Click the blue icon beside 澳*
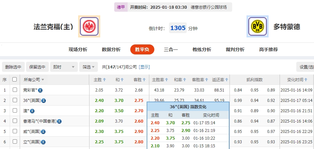This screenshot has width=314, height=149. [32, 111]
